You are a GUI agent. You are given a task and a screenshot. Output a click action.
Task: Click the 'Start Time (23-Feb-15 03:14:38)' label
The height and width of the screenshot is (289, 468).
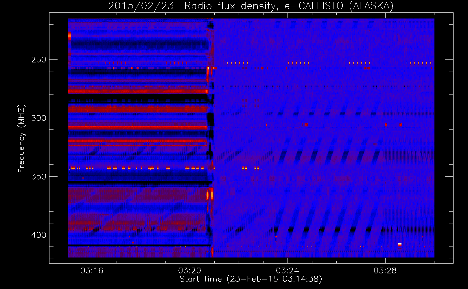coord(251,279)
